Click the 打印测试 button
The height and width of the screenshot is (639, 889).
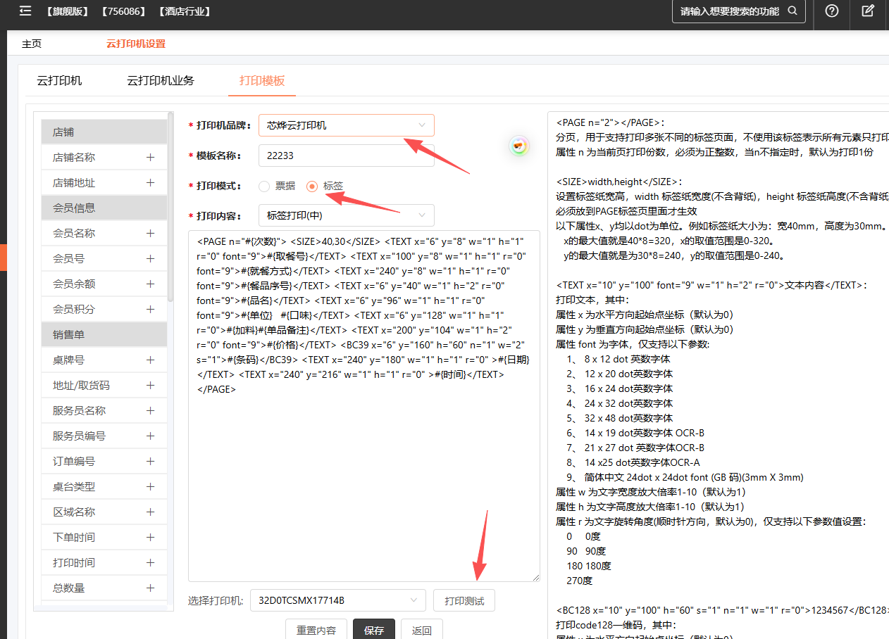coord(464,601)
